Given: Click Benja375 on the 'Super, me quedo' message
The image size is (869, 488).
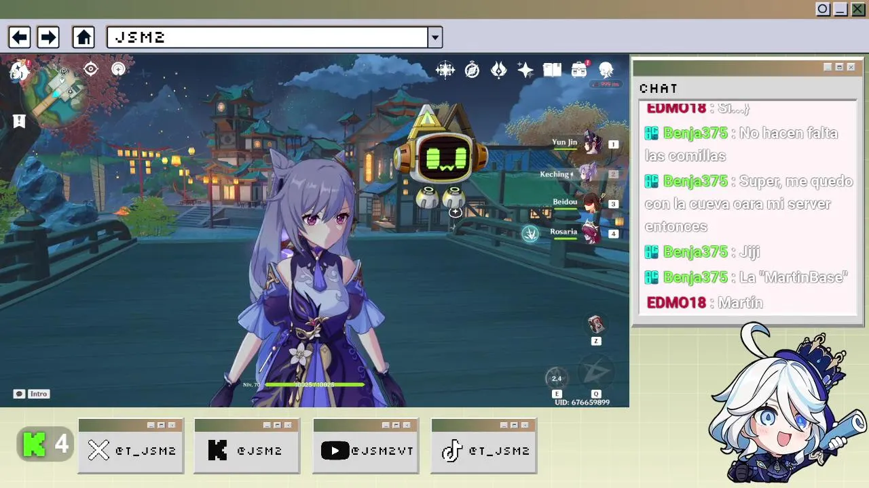Looking at the screenshot, I should click(x=695, y=182).
